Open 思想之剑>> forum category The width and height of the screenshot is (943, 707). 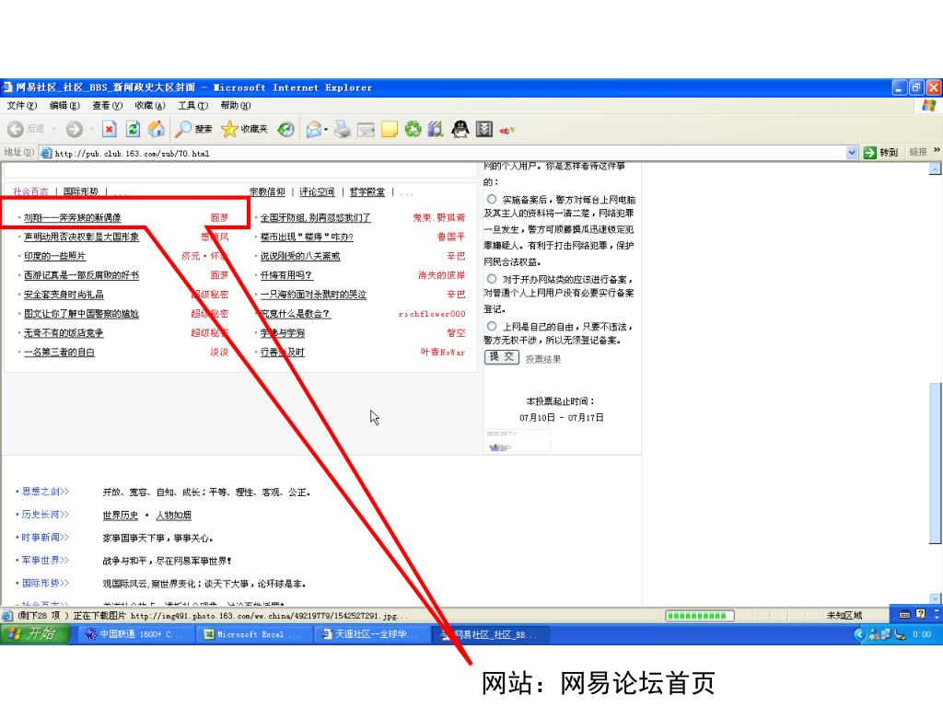click(x=45, y=492)
